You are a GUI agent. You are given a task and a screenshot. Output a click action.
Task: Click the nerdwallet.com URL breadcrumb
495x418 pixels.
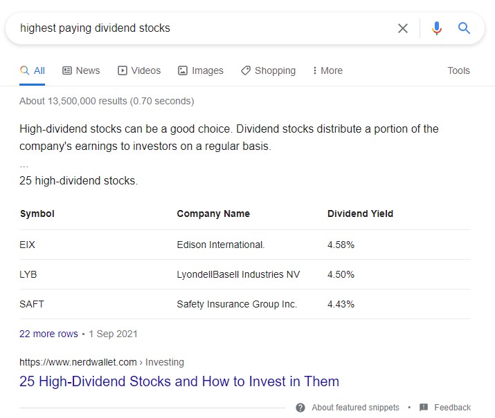tap(102, 362)
